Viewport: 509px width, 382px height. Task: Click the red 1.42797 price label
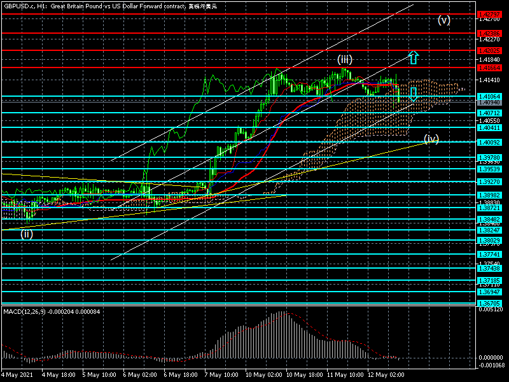pyautogui.click(x=489, y=14)
